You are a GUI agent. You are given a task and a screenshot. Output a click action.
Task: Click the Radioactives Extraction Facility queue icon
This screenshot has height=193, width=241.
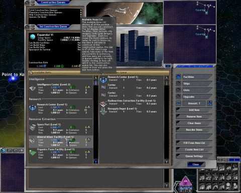tap(103, 104)
